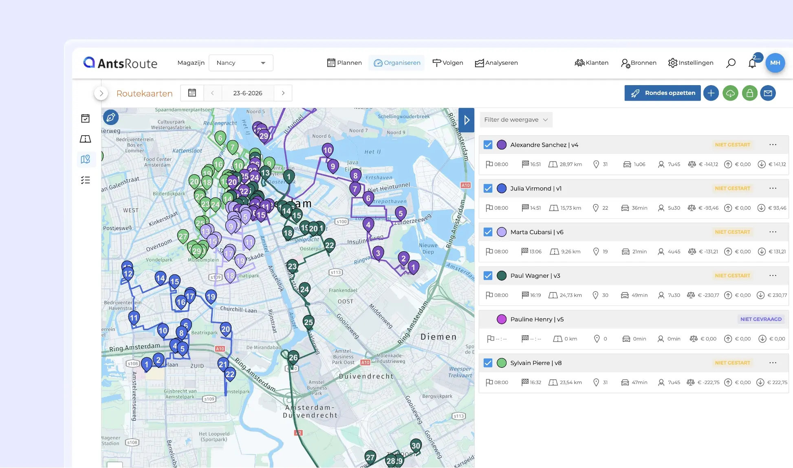Image resolution: width=793 pixels, height=468 pixels.
Task: Go to next day arrow
Action: tap(283, 93)
